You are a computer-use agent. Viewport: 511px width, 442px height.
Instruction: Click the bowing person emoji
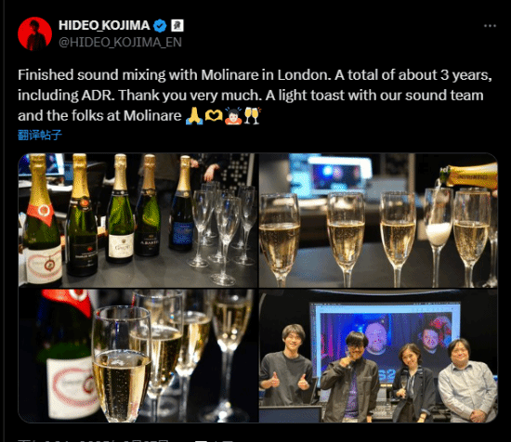[x=233, y=116]
